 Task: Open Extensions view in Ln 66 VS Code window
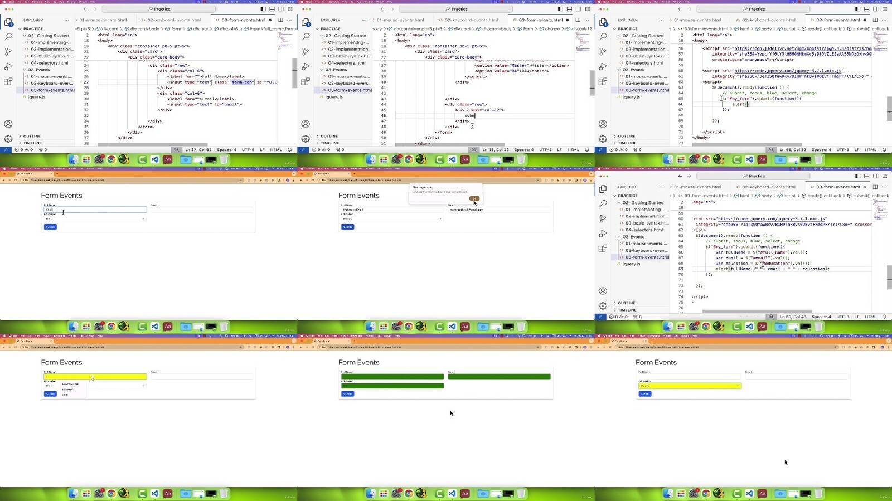click(x=603, y=81)
